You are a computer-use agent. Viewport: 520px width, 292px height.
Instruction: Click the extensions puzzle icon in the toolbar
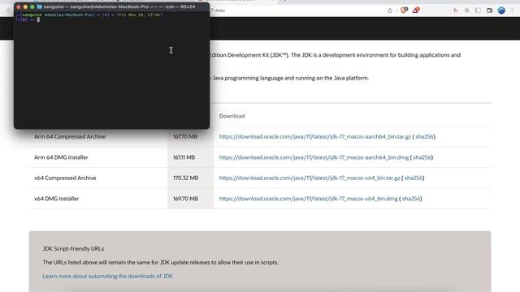(467, 11)
